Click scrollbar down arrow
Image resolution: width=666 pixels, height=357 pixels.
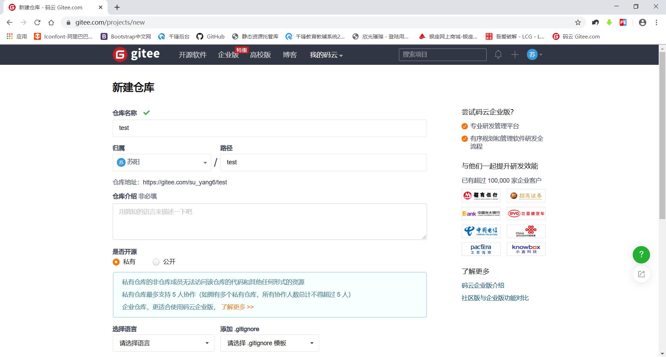[x=662, y=354]
